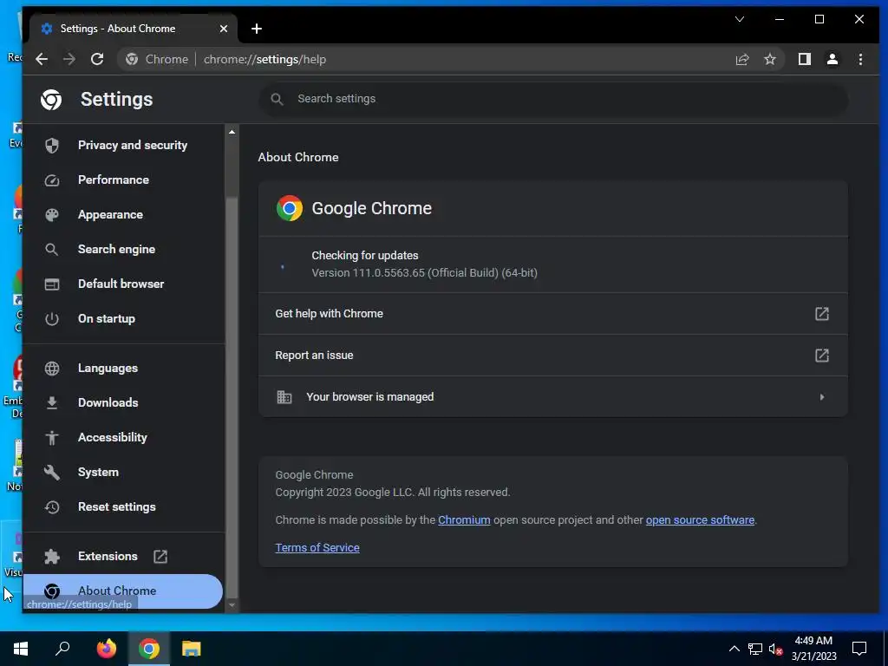Open the side panel icon
The height and width of the screenshot is (666, 888).
804,60
